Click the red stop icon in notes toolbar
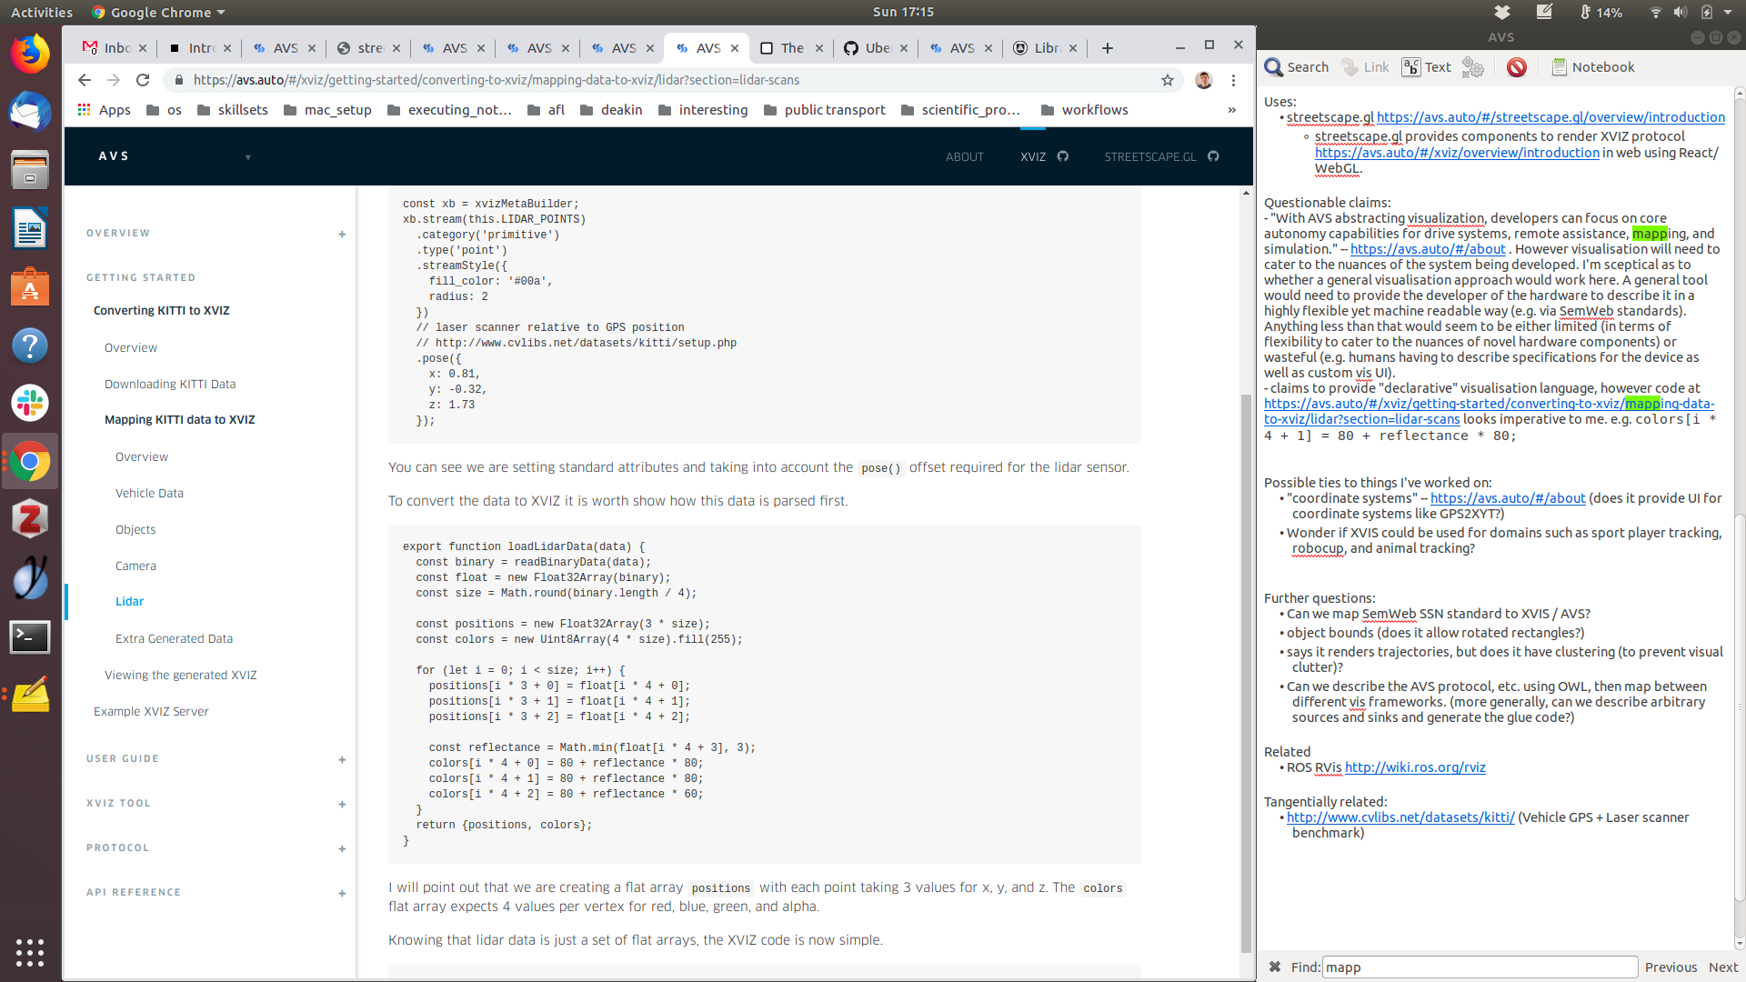1746x982 pixels. pyautogui.click(x=1516, y=67)
